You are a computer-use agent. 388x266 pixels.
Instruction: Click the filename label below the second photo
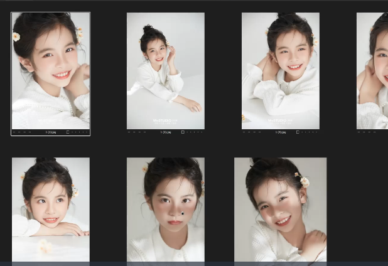(166, 132)
